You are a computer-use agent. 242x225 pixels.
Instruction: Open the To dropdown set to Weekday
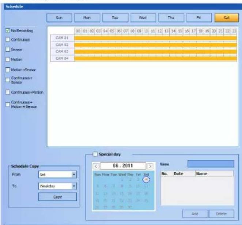pyautogui.click(x=57, y=186)
